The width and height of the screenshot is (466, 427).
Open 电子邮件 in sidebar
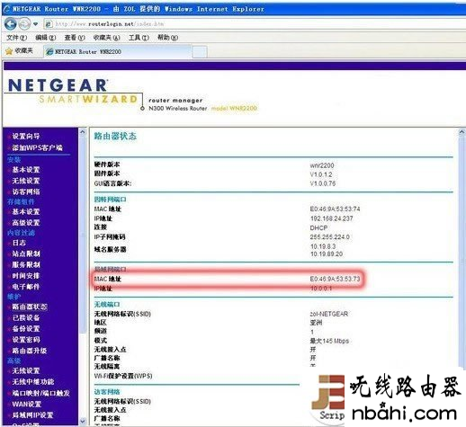26,287
